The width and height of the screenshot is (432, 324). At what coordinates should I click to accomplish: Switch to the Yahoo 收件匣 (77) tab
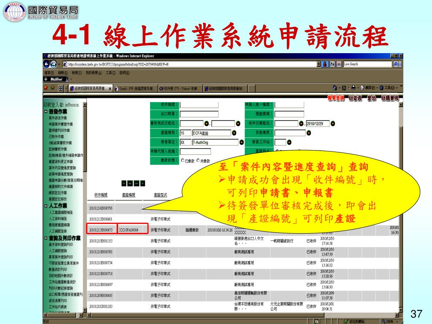[x=181, y=89]
